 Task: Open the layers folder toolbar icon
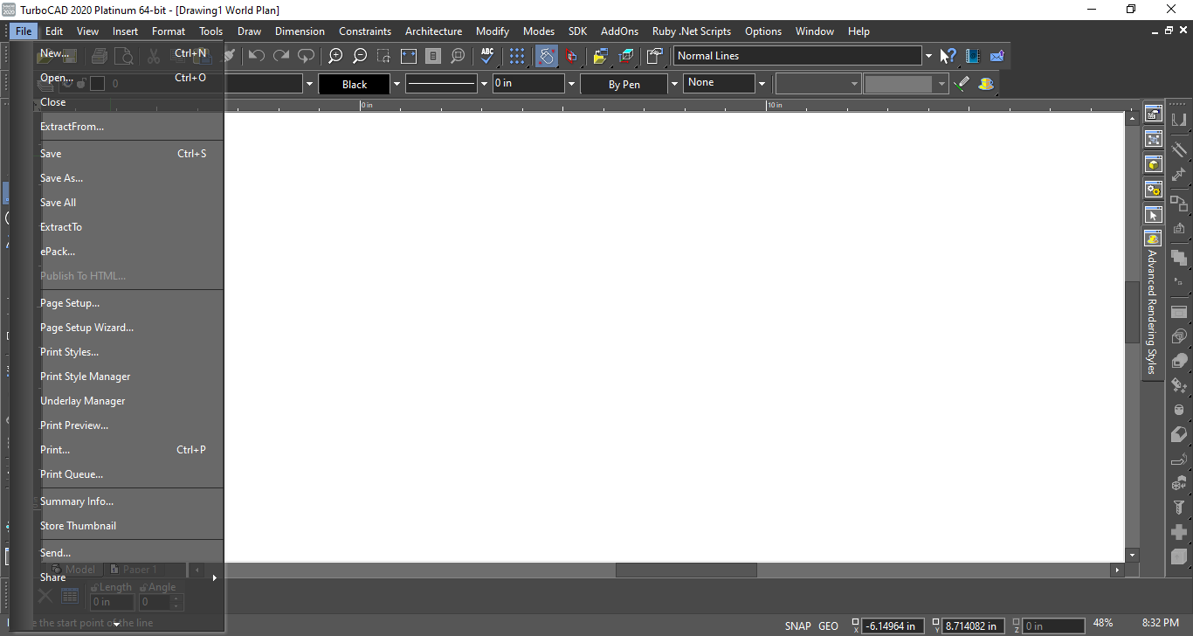click(600, 56)
